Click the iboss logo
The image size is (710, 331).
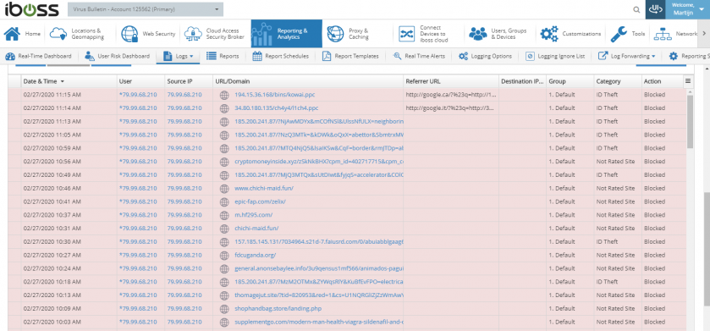point(31,9)
